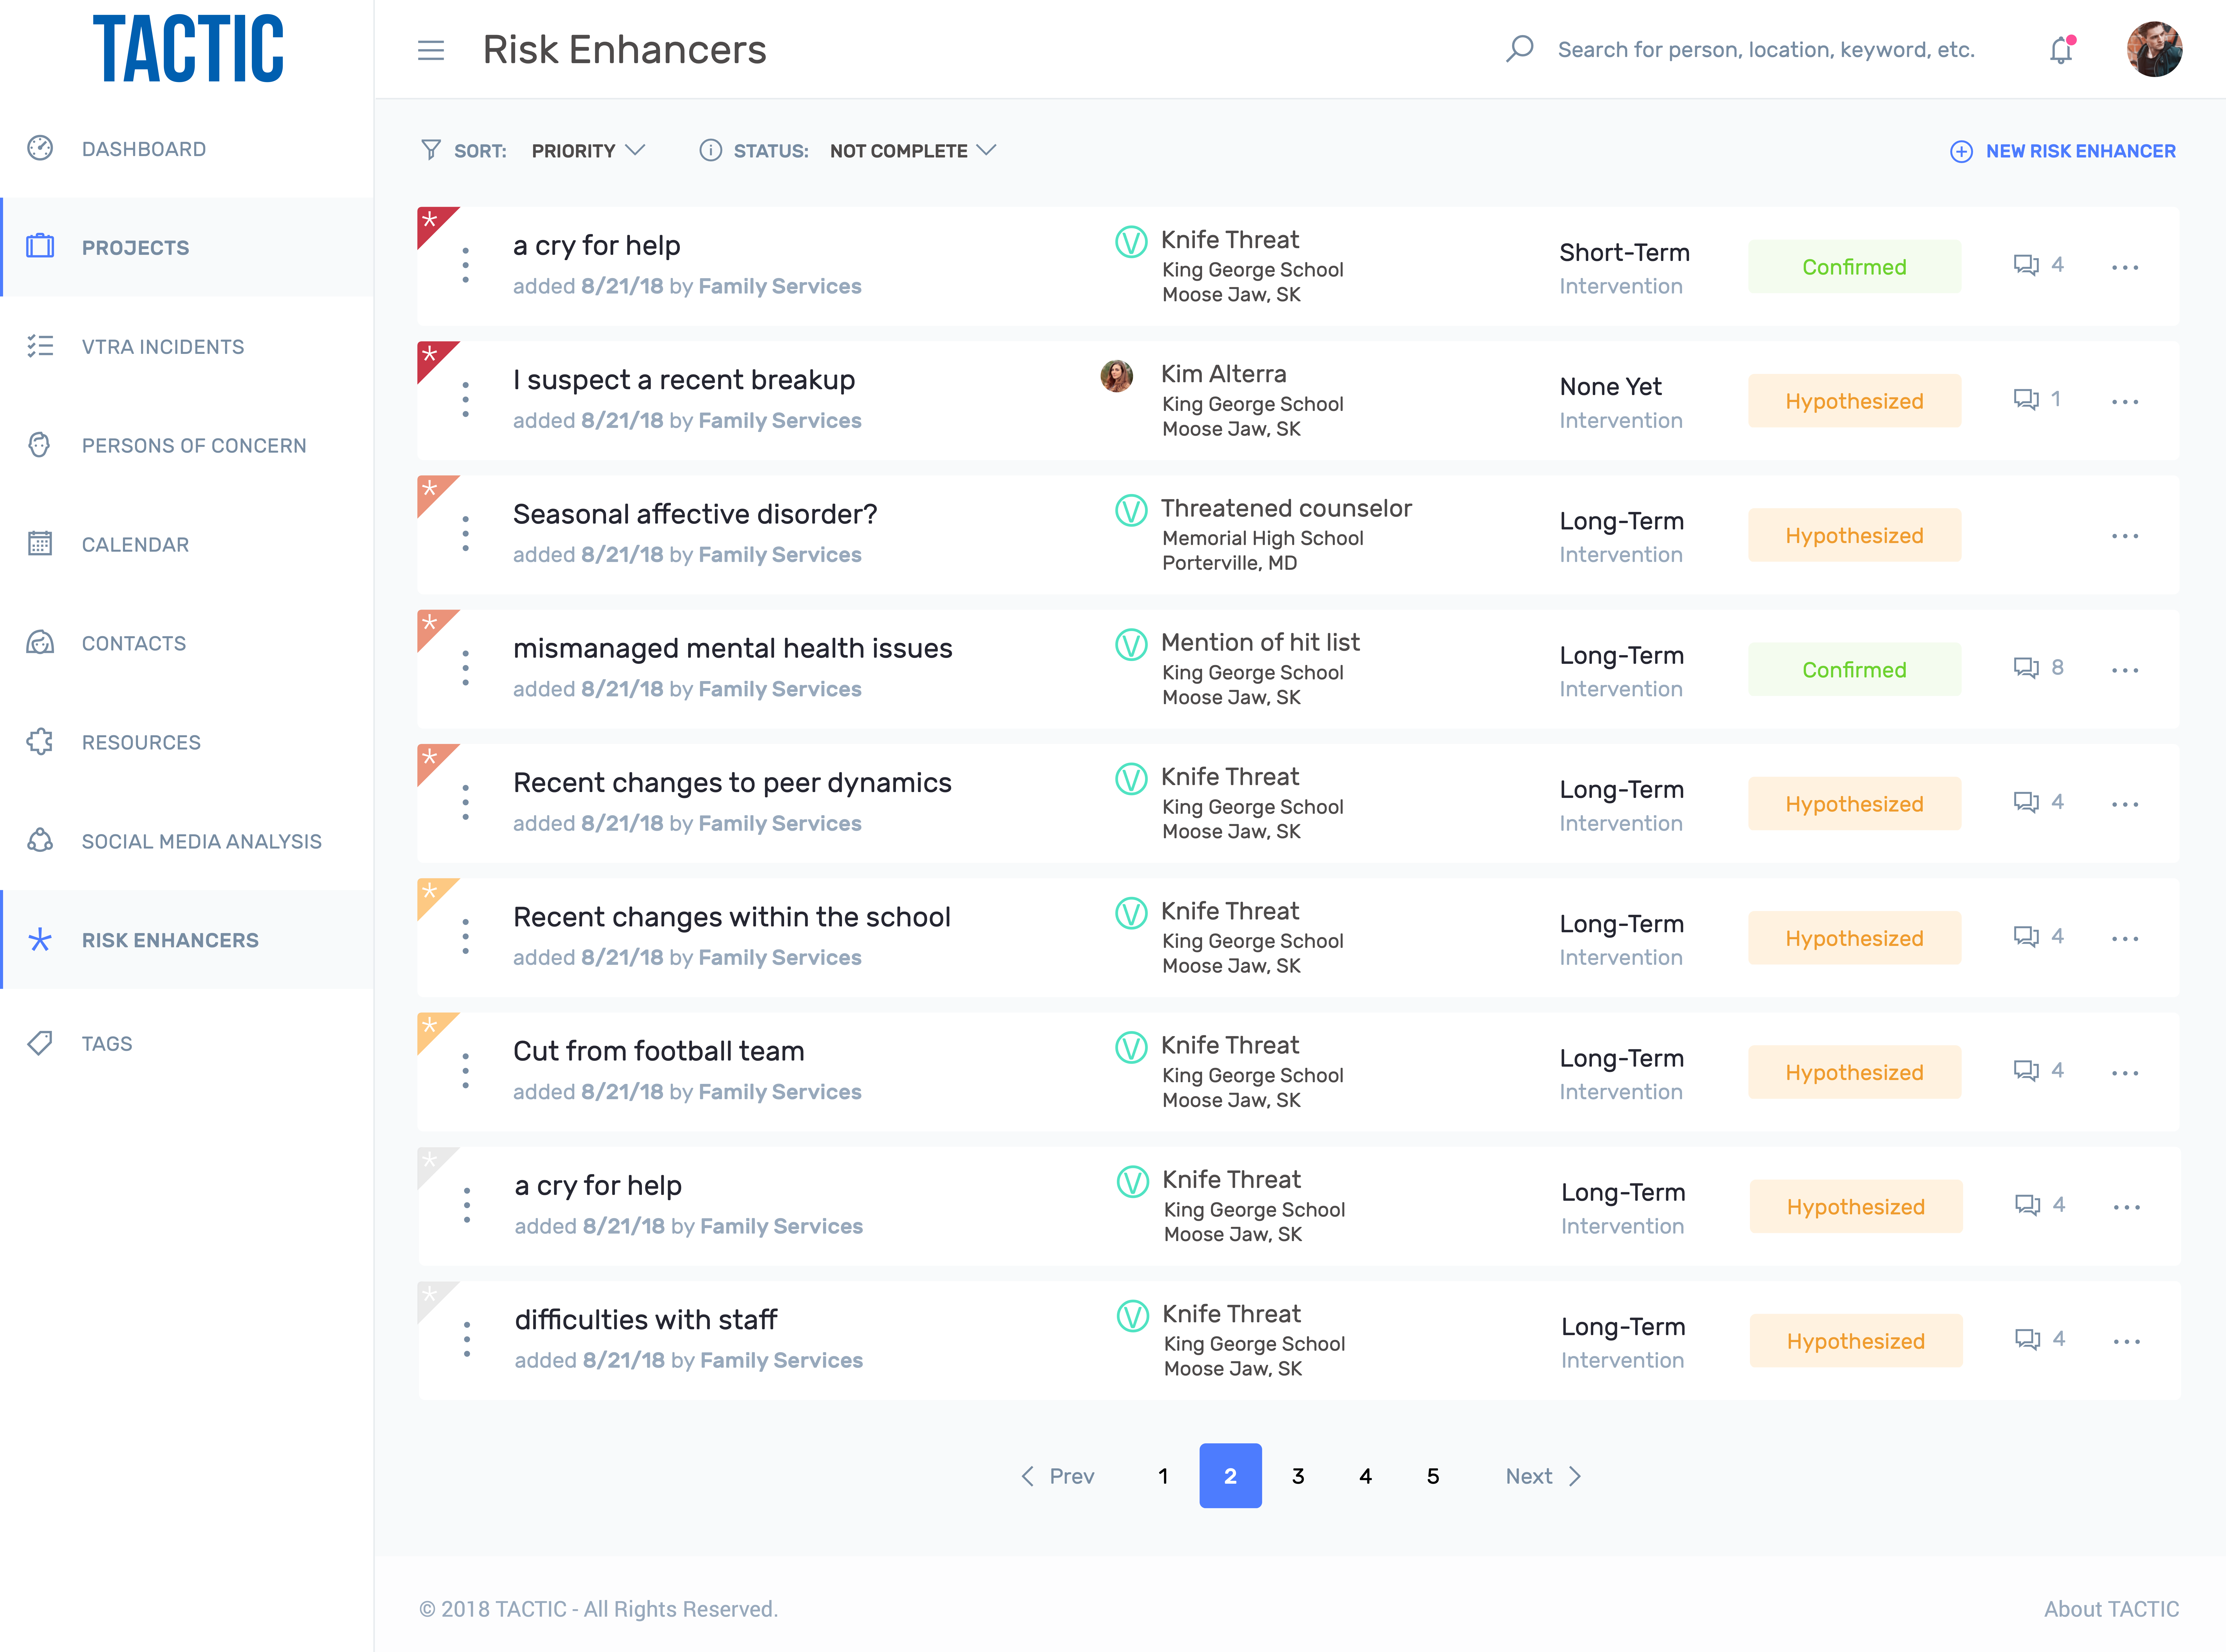Click the TACTIC logo
This screenshot has width=2226, height=1652.
[188, 48]
